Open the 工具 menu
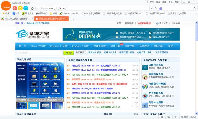 point(170,2)
